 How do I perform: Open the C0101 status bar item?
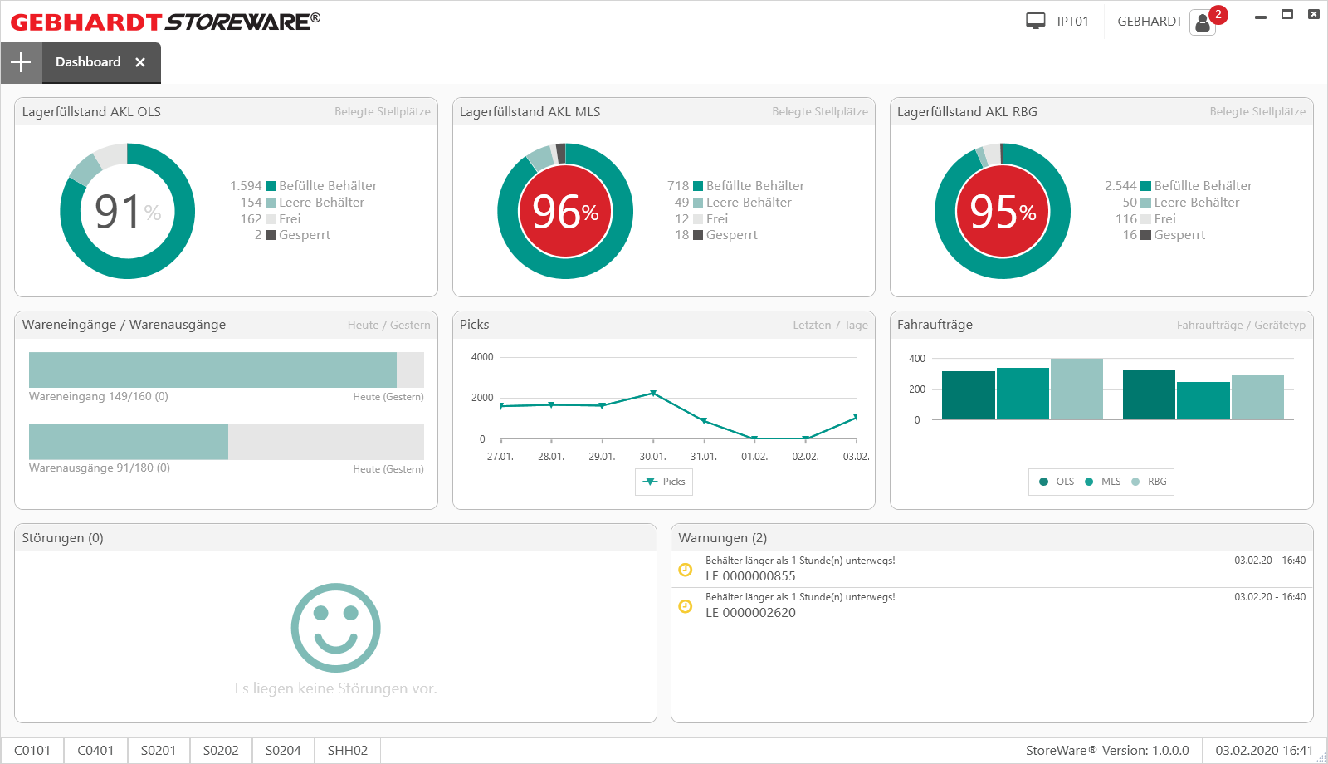pyautogui.click(x=32, y=751)
